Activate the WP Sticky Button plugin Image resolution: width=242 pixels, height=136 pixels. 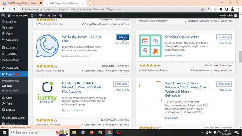point(123,37)
